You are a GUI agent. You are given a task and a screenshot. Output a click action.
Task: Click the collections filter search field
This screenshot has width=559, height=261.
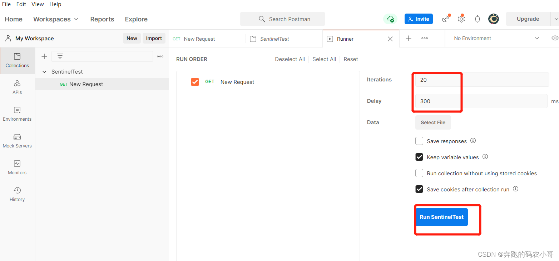(102, 56)
